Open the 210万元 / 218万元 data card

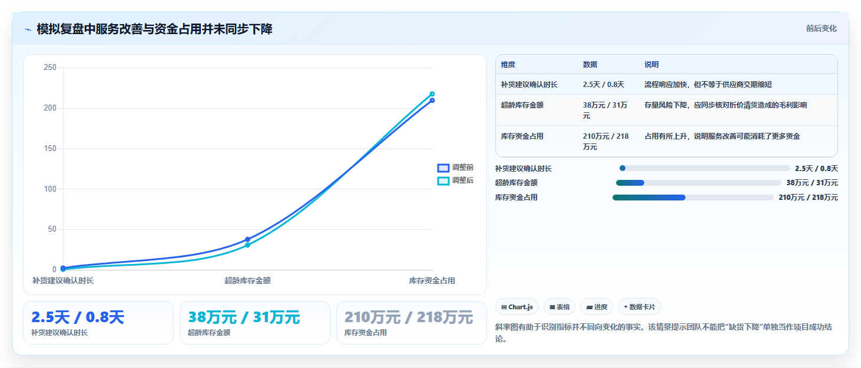[412, 323]
